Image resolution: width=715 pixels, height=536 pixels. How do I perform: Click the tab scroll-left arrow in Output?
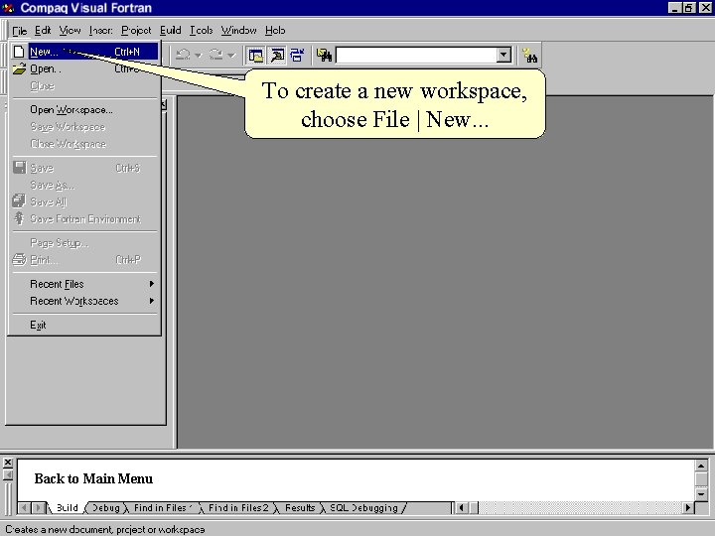[24, 507]
